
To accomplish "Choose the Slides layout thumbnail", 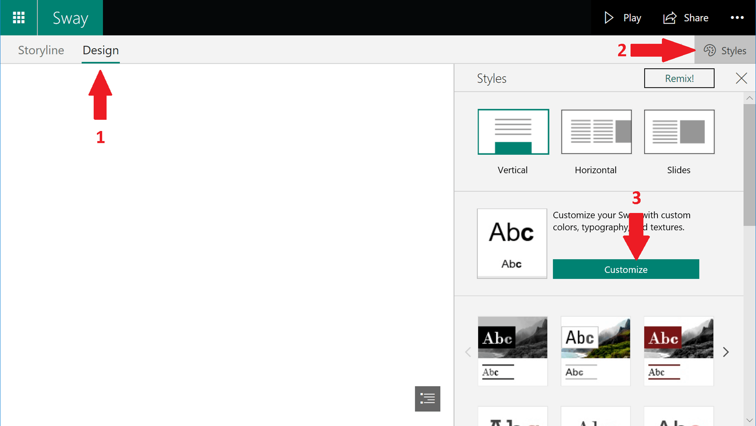I will point(679,132).
